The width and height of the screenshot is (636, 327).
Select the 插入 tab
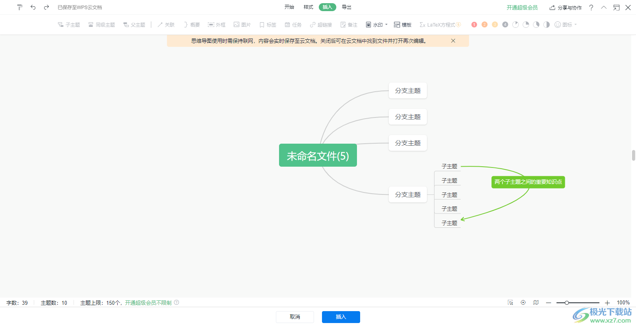[x=328, y=7]
